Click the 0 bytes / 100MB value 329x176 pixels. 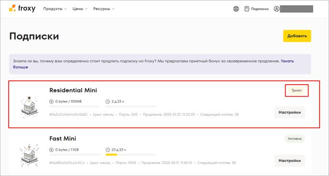[68, 101]
